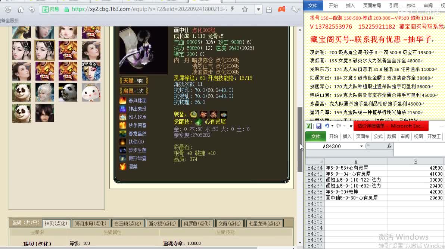Open Word 开始 ribbon tab

(x=333, y=5)
